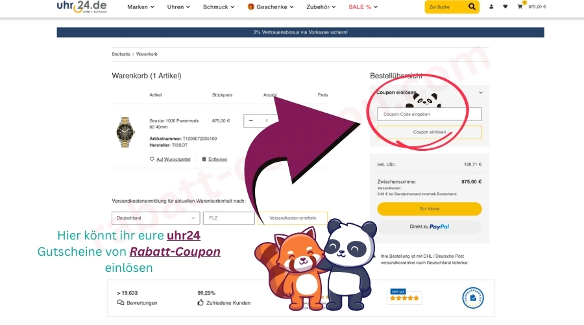
Task: Open the shopping cart icon
Action: coord(520,6)
